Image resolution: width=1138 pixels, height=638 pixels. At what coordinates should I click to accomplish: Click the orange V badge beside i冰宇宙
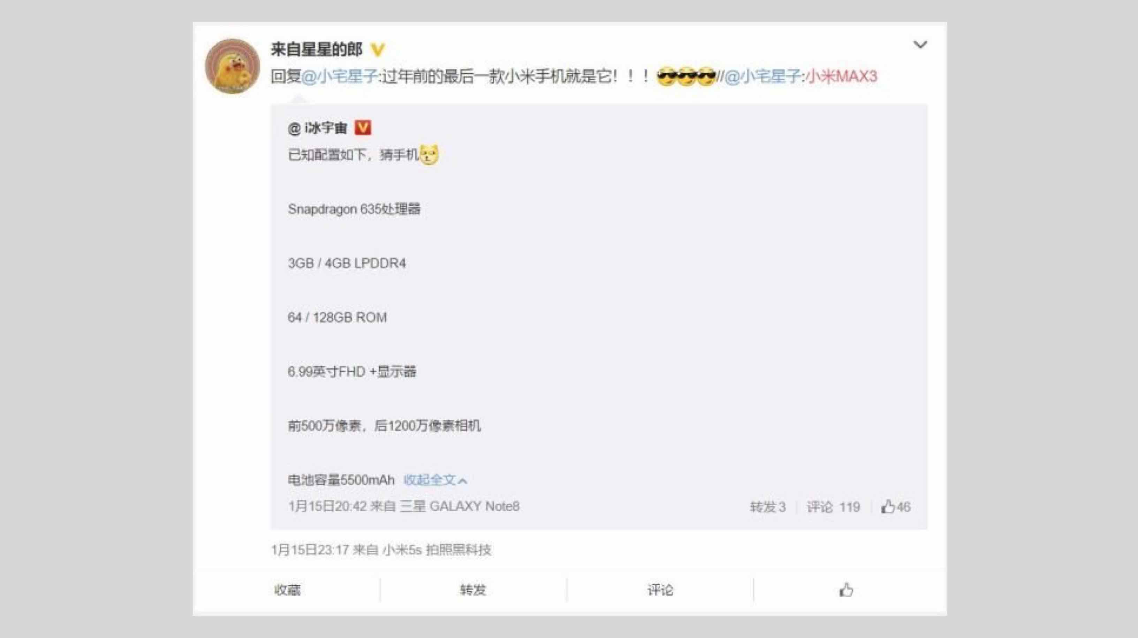point(363,128)
